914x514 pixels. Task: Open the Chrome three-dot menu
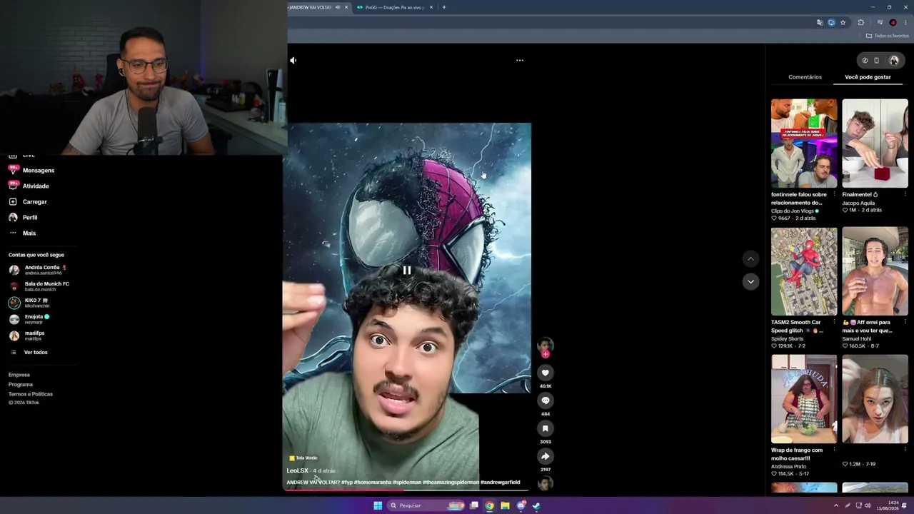905,23
